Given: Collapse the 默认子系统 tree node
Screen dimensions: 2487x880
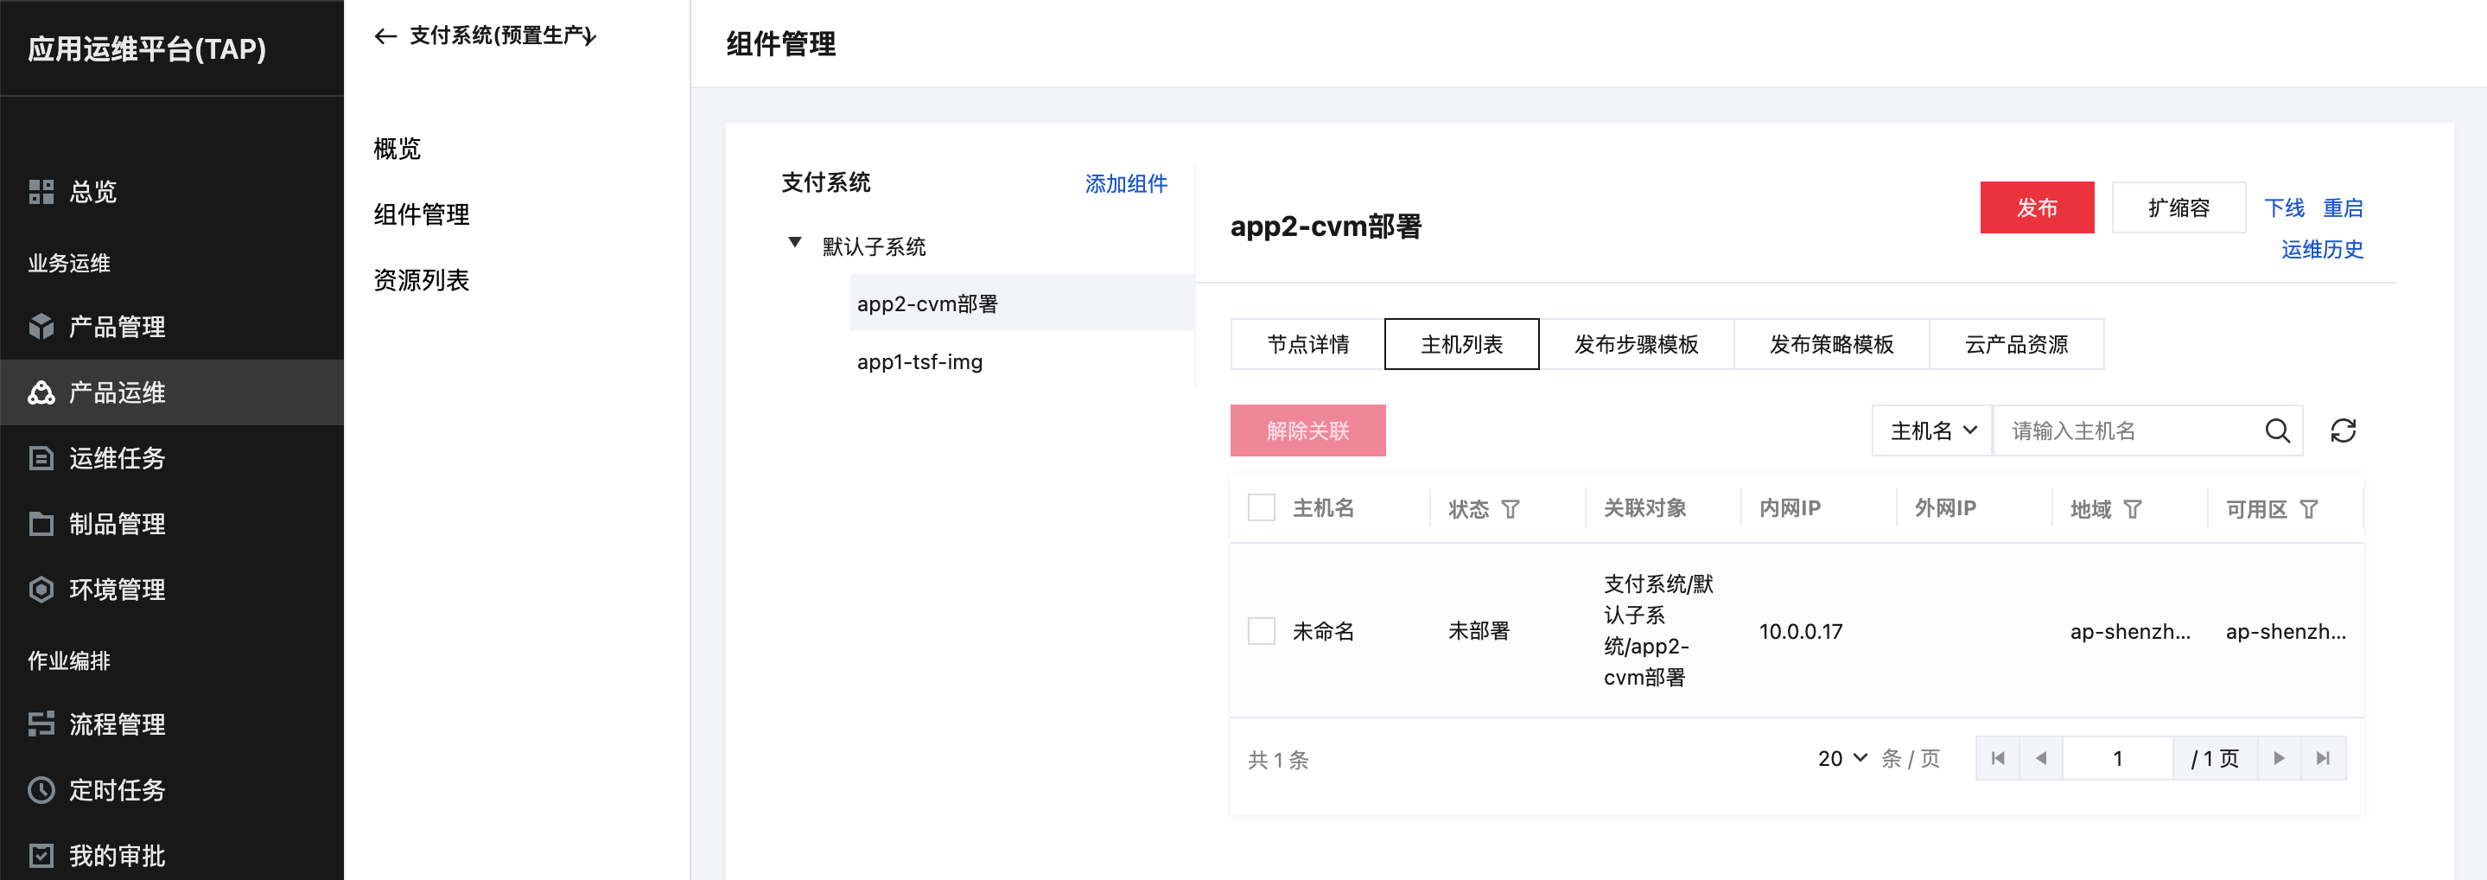Looking at the screenshot, I should tap(794, 244).
